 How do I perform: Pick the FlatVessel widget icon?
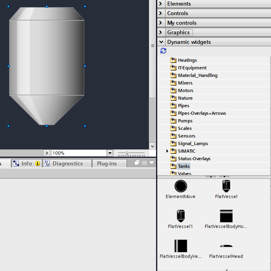coord(226,186)
